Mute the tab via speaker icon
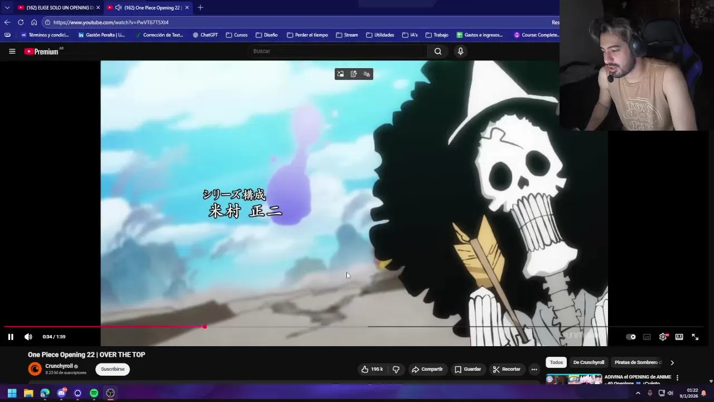The width and height of the screenshot is (714, 402). (x=118, y=8)
